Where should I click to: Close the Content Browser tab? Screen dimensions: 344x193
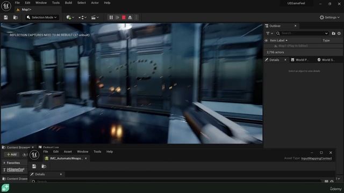pos(33,147)
